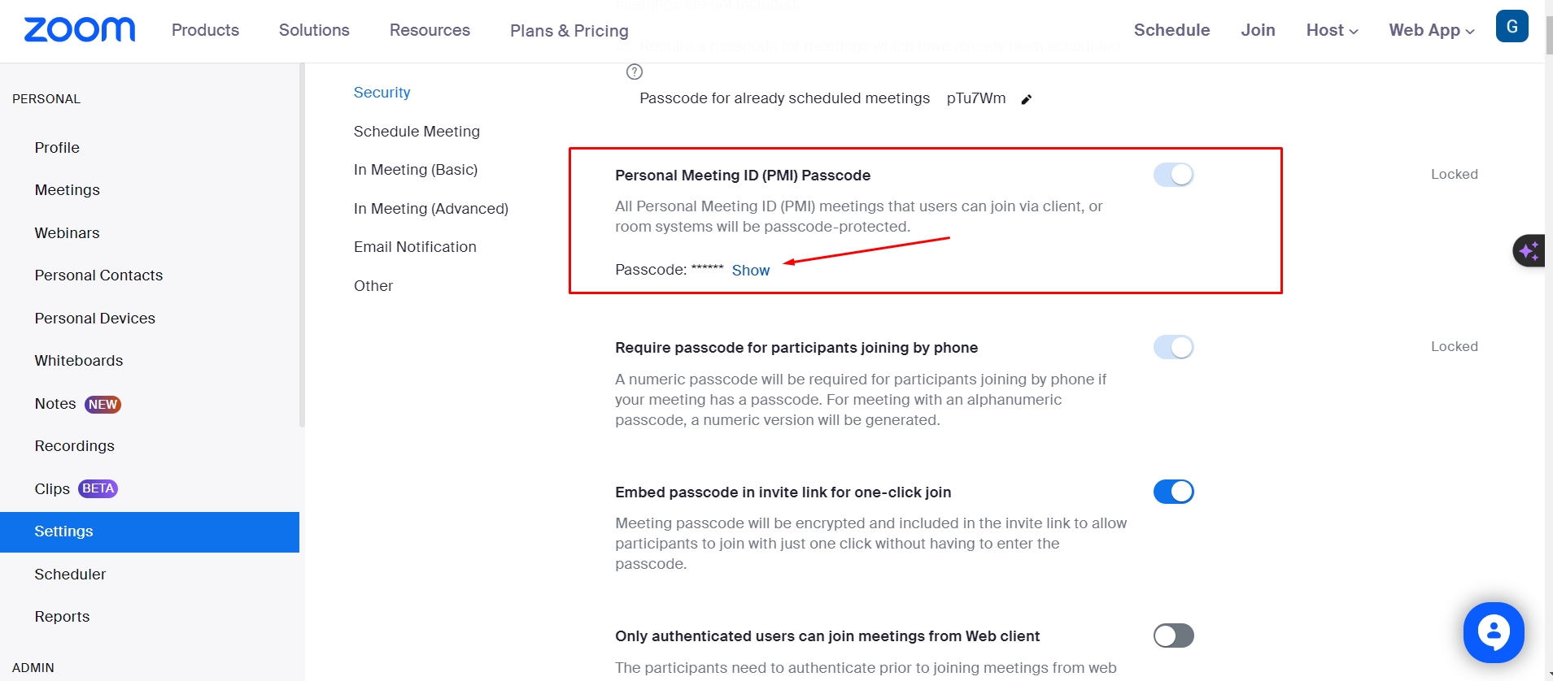This screenshot has height=681, width=1553.
Task: Switch to the Schedule Meeting section
Action: click(x=417, y=132)
